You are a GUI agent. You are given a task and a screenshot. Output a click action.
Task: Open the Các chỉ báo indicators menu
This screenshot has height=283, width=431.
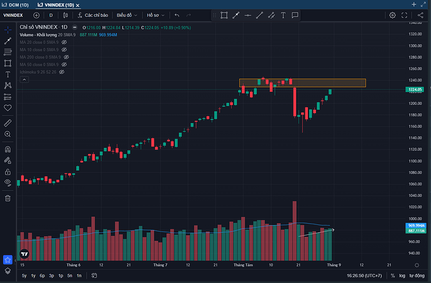[x=94, y=15]
